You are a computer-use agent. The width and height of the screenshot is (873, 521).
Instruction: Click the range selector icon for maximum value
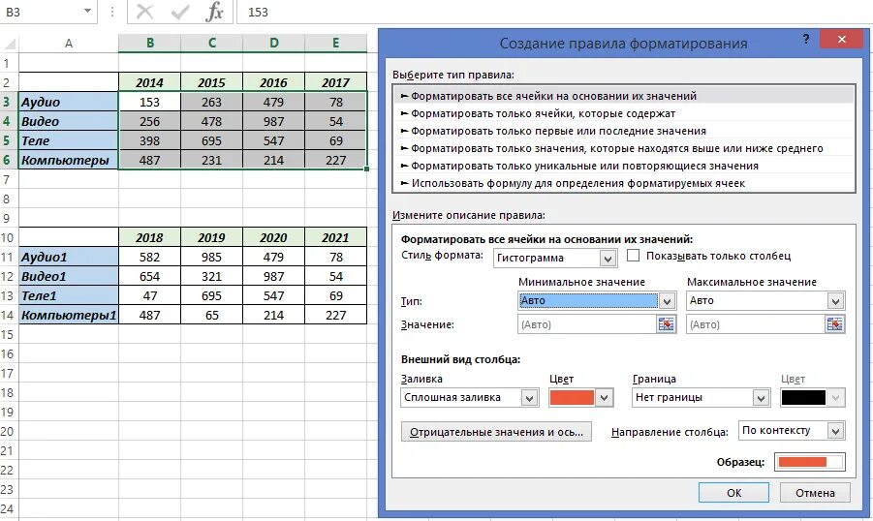pyautogui.click(x=834, y=324)
